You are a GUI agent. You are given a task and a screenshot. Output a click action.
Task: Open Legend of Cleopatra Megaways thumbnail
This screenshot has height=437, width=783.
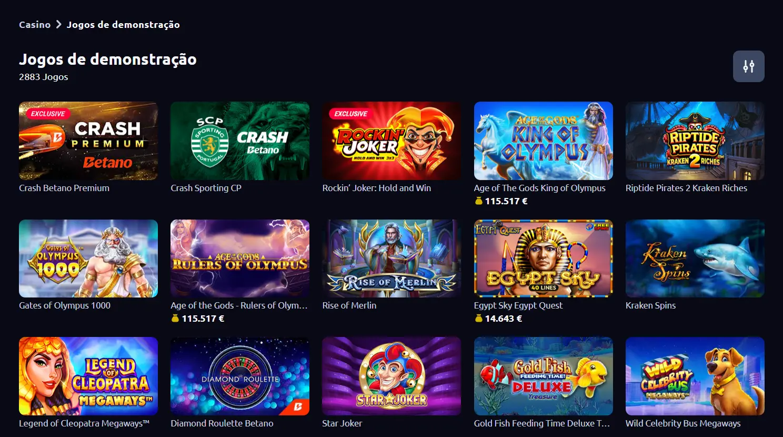(88, 376)
